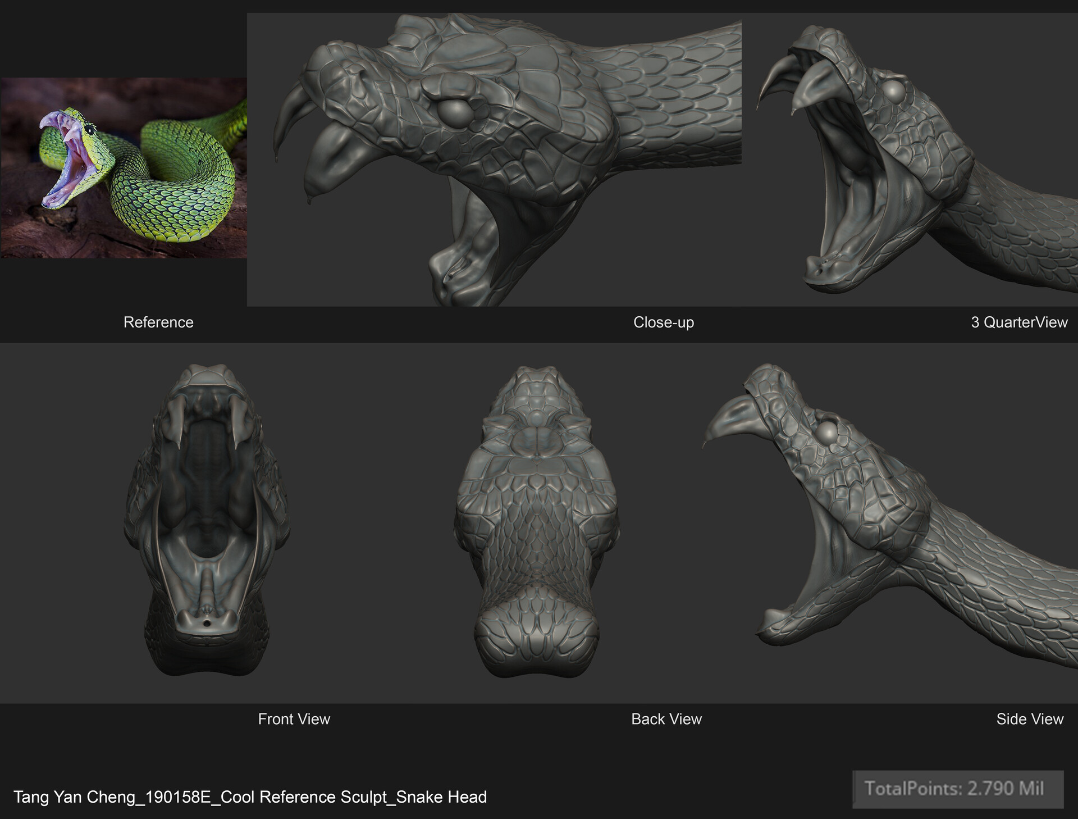Toggle the Close-up label

pyautogui.click(x=664, y=322)
